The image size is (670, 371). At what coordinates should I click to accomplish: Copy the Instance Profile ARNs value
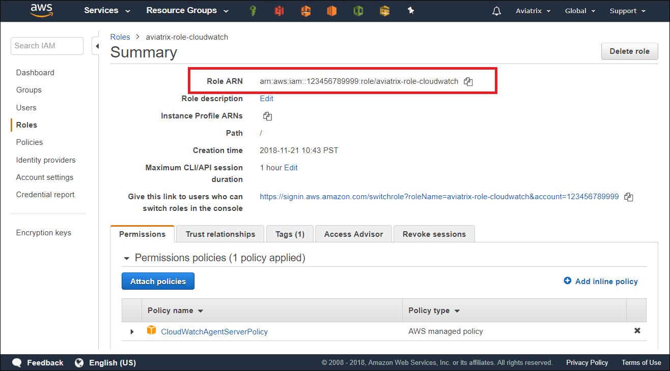point(267,116)
